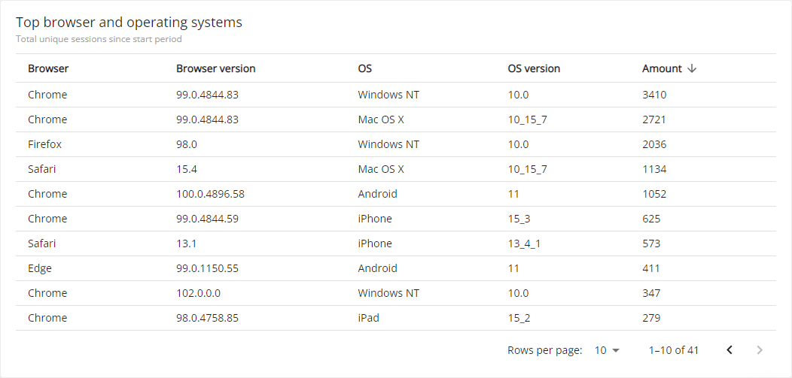Click the 1–10 of 41 pagination text
Viewport: 792px width, 378px height.
click(x=674, y=350)
